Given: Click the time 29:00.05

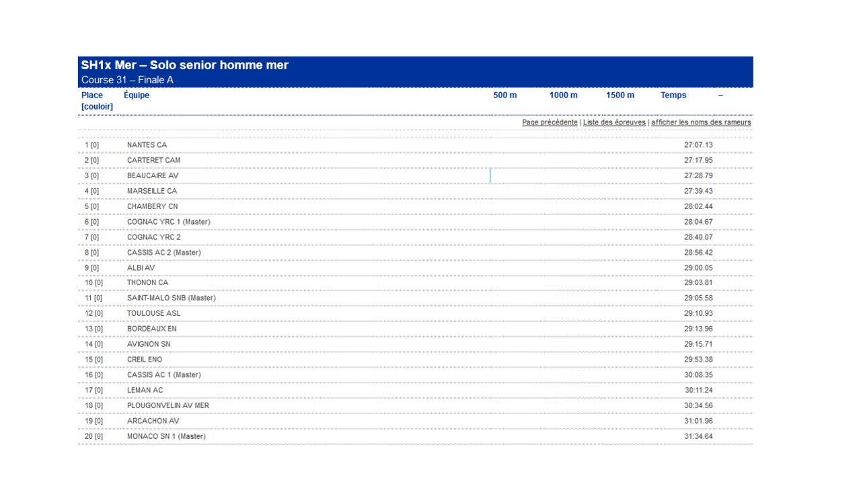Looking at the screenshot, I should click(698, 268).
